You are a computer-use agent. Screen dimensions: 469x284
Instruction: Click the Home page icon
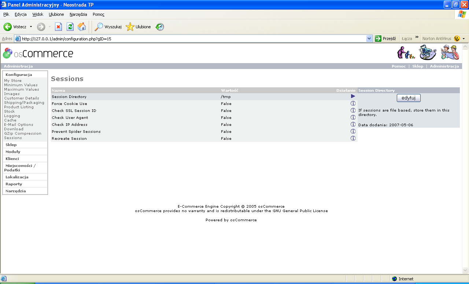[82, 27]
